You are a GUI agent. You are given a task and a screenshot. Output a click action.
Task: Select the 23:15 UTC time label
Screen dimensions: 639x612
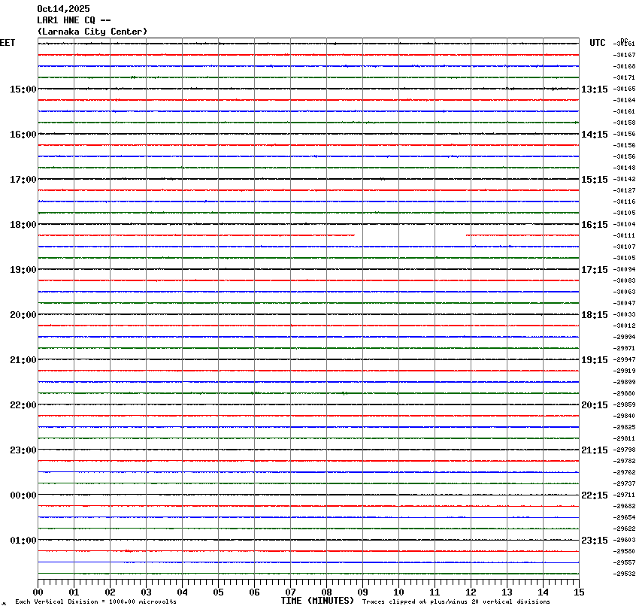[595, 541]
